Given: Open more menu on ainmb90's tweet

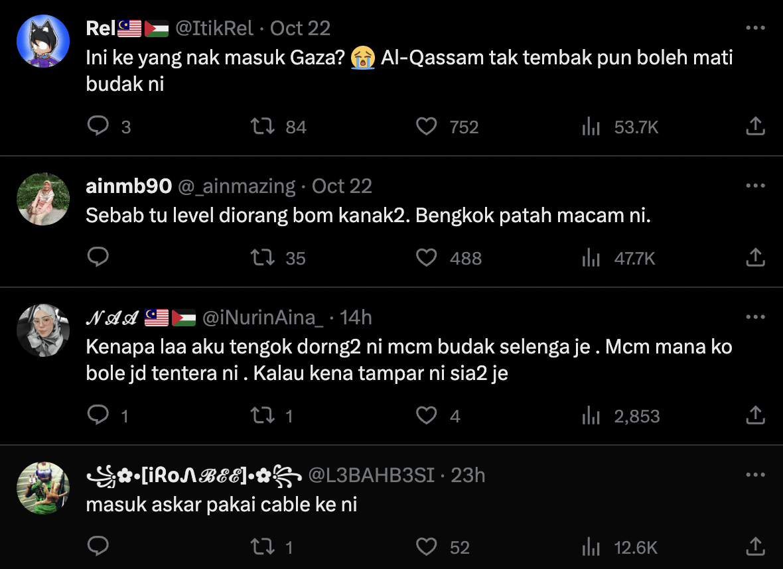Looking at the screenshot, I should (x=755, y=186).
